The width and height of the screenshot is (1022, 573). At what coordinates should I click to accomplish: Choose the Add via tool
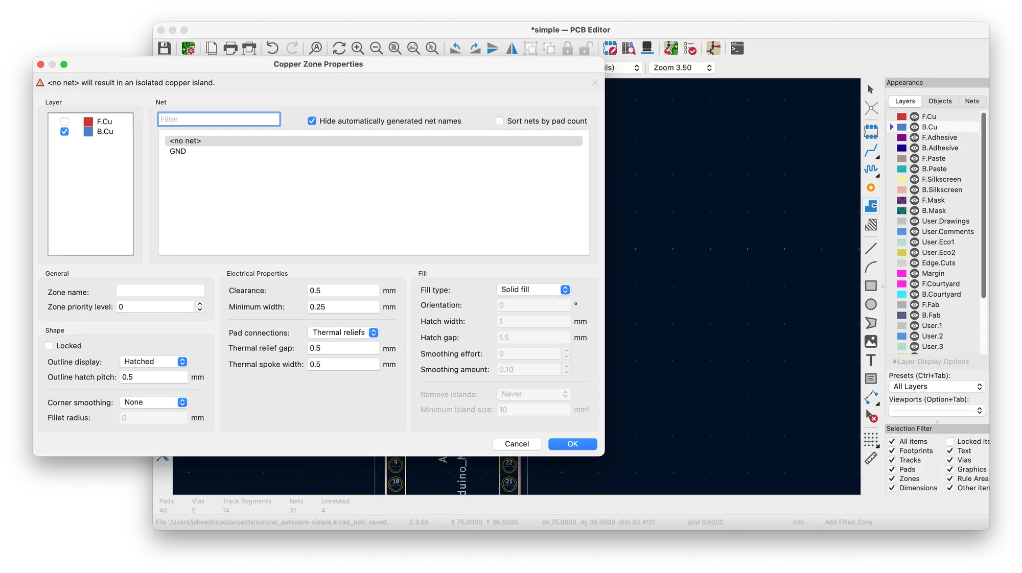pyautogui.click(x=871, y=187)
